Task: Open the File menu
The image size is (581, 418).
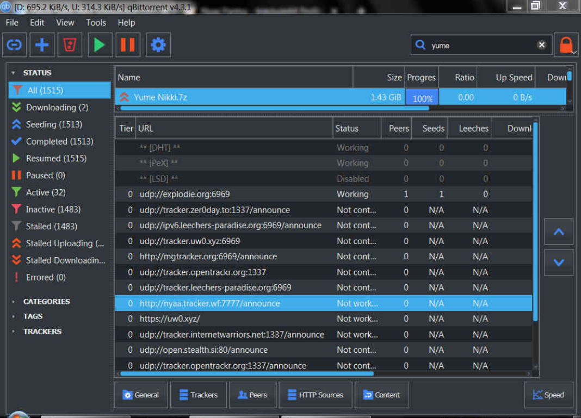Action: tap(12, 23)
